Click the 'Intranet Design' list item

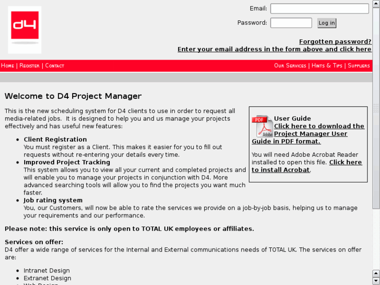tap(47, 271)
